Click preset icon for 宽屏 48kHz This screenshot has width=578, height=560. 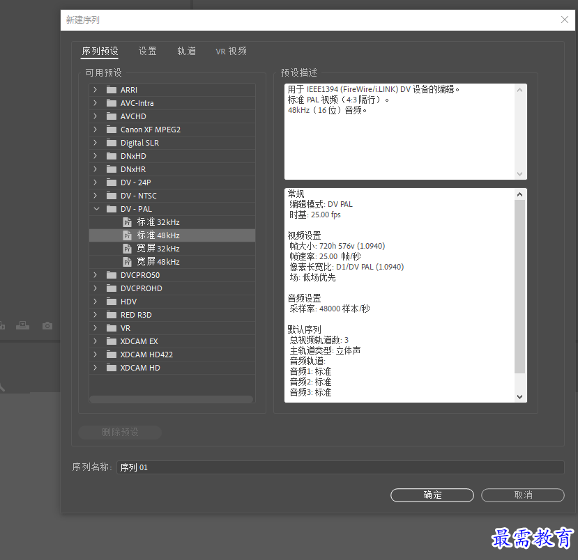click(127, 262)
